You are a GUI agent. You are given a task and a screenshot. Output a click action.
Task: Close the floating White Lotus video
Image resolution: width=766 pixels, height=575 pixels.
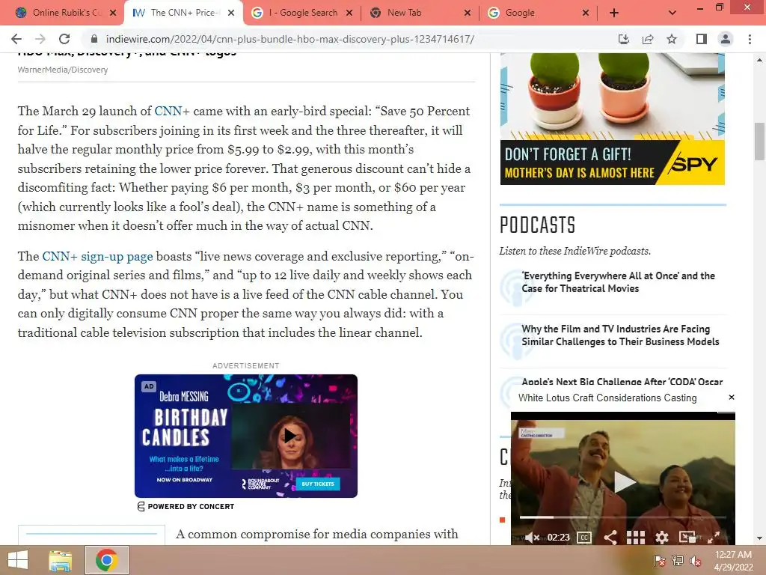click(732, 398)
